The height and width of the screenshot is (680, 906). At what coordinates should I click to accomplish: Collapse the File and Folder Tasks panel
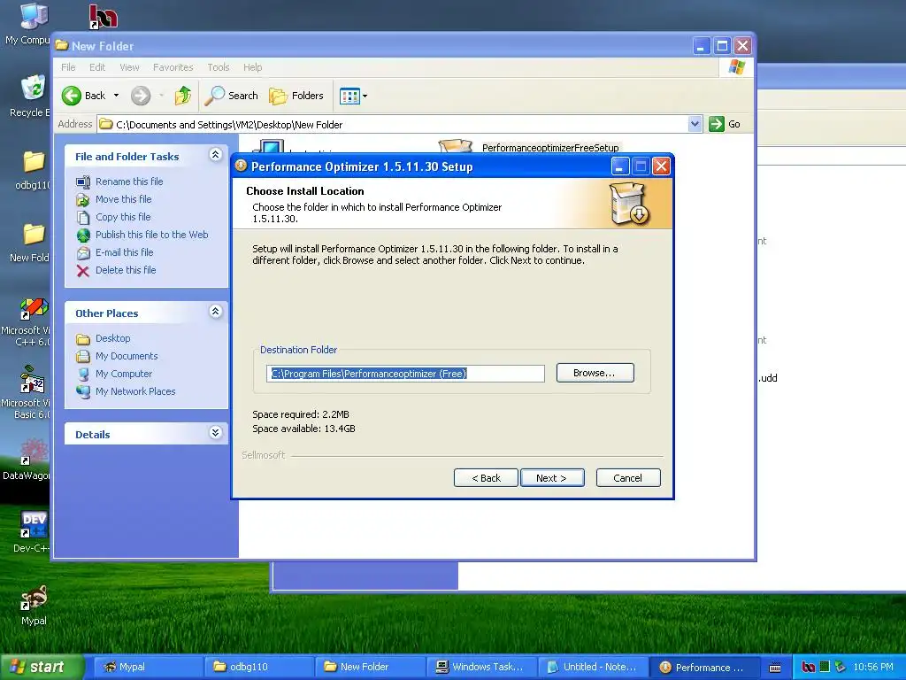pos(216,154)
